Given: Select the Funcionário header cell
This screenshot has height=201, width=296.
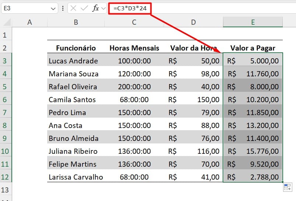Looking at the screenshot, I should point(76,48).
